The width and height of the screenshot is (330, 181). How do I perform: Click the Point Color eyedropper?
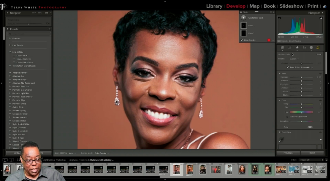281,140
